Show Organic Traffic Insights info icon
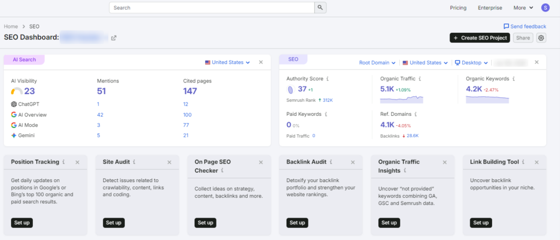Viewport: 560px width, 240px height. (405, 171)
